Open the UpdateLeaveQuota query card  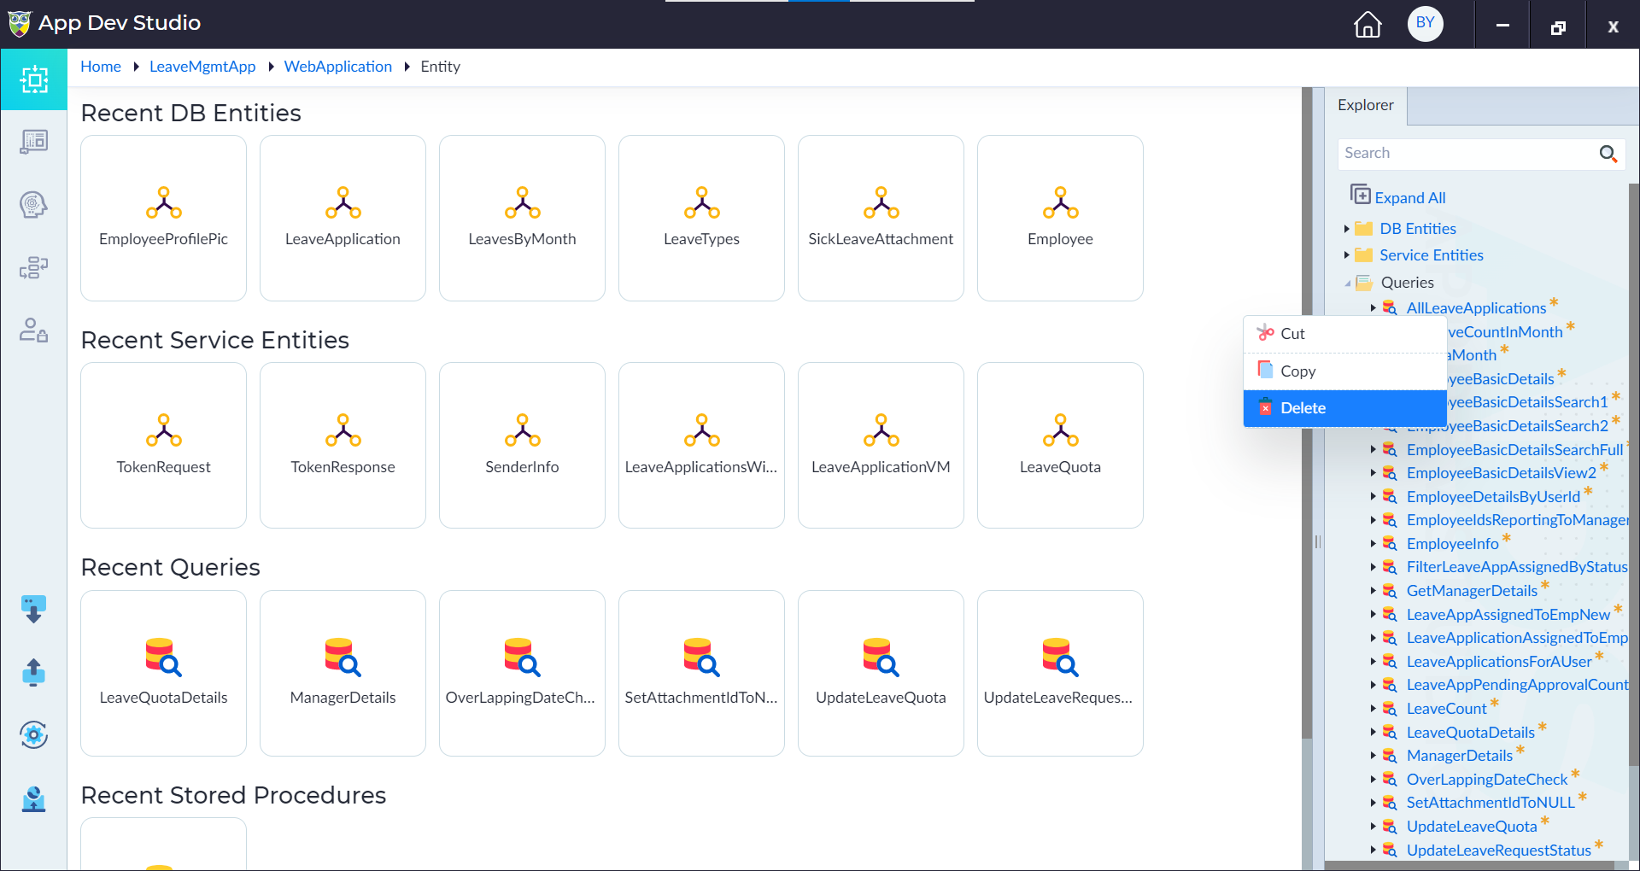[881, 673]
